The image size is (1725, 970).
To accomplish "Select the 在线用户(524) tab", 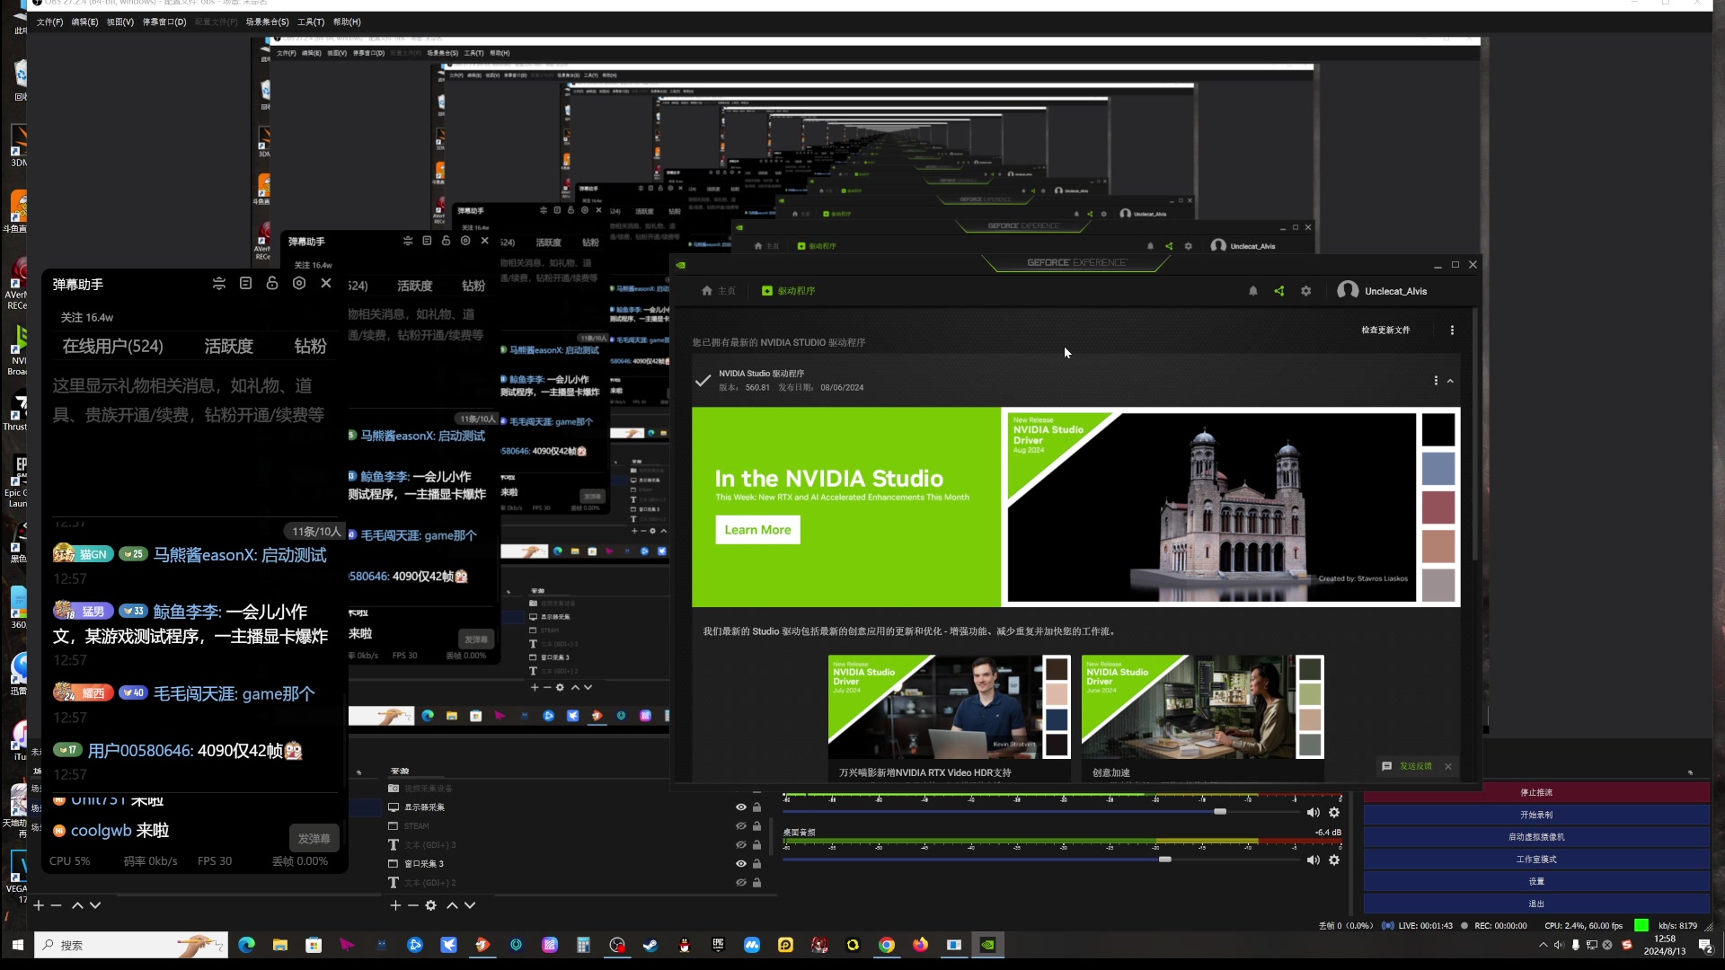I will 113,347.
